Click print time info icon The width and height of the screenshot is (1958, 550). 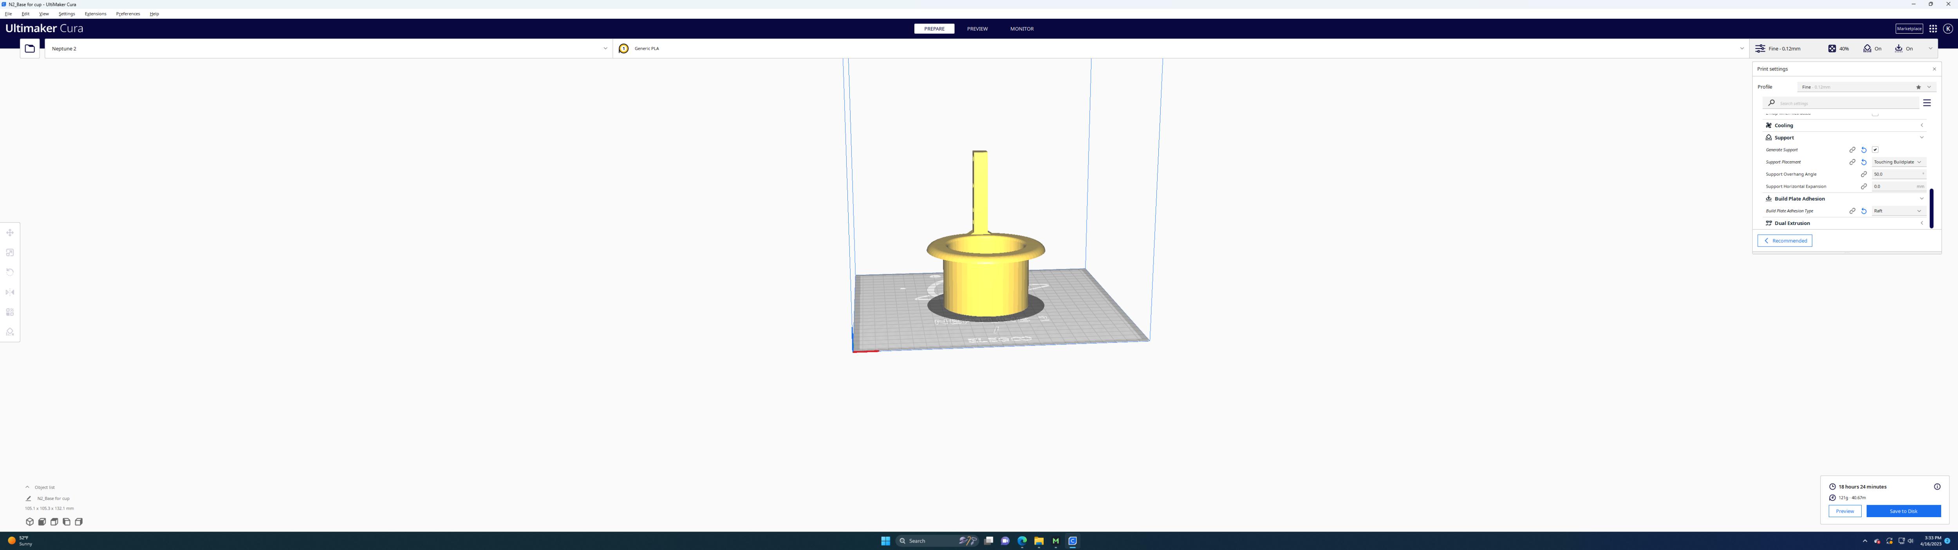[1937, 486]
